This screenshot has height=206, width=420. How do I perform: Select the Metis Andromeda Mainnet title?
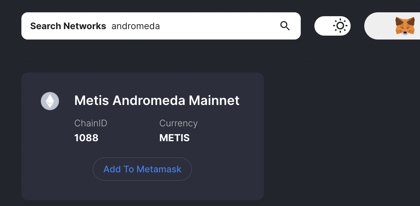[157, 101]
